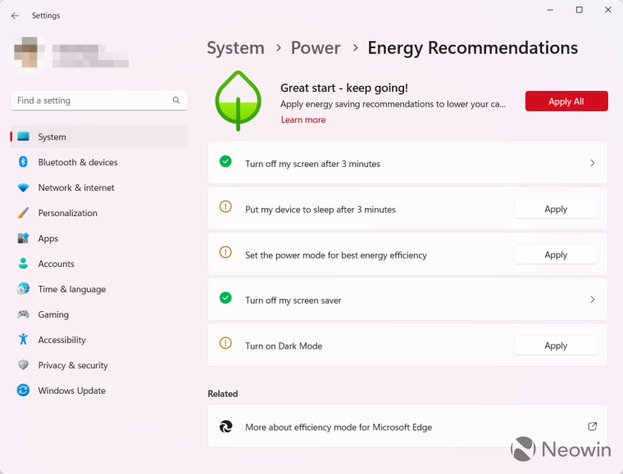
Task: Open Network & internet via its Wi-Fi icon
Action: [23, 187]
